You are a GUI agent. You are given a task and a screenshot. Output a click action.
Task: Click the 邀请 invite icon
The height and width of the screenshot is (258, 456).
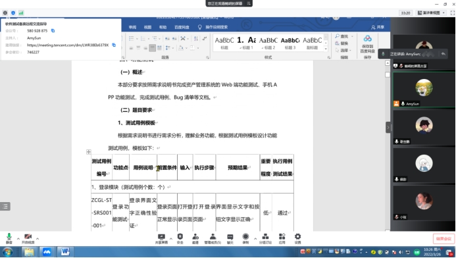(195, 238)
